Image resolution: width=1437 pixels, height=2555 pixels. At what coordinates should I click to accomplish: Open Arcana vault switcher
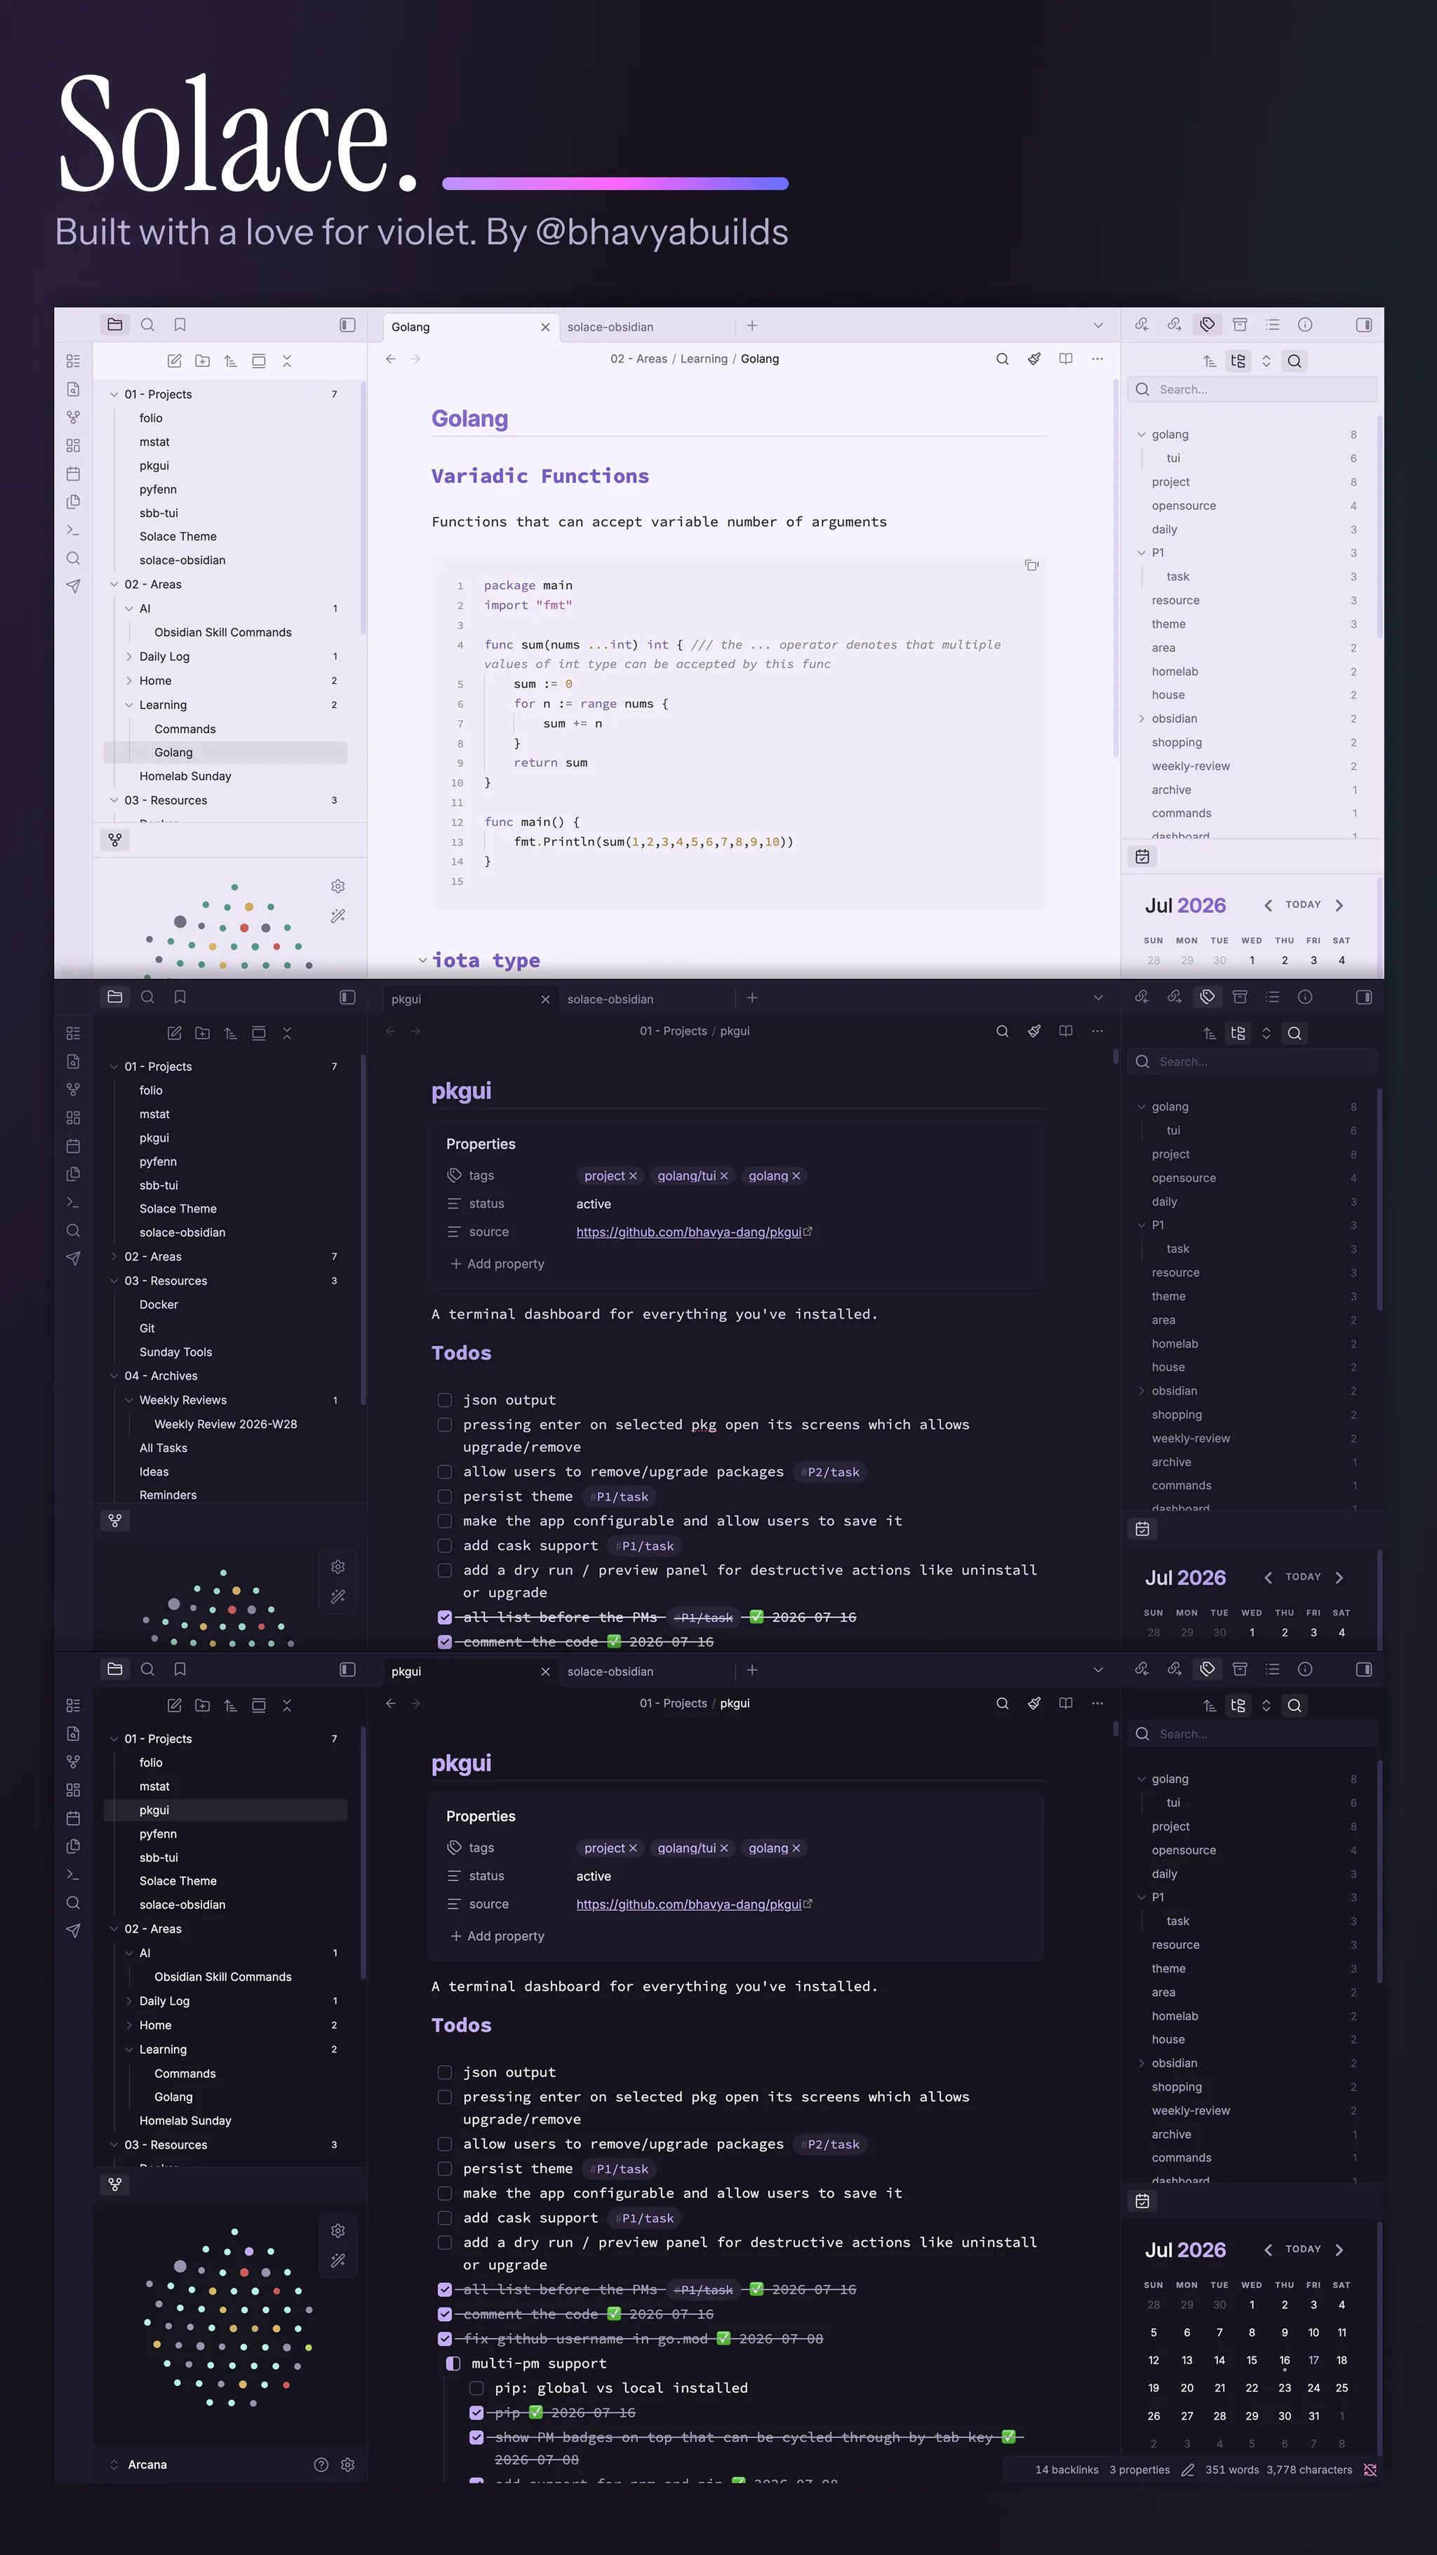tap(147, 2464)
